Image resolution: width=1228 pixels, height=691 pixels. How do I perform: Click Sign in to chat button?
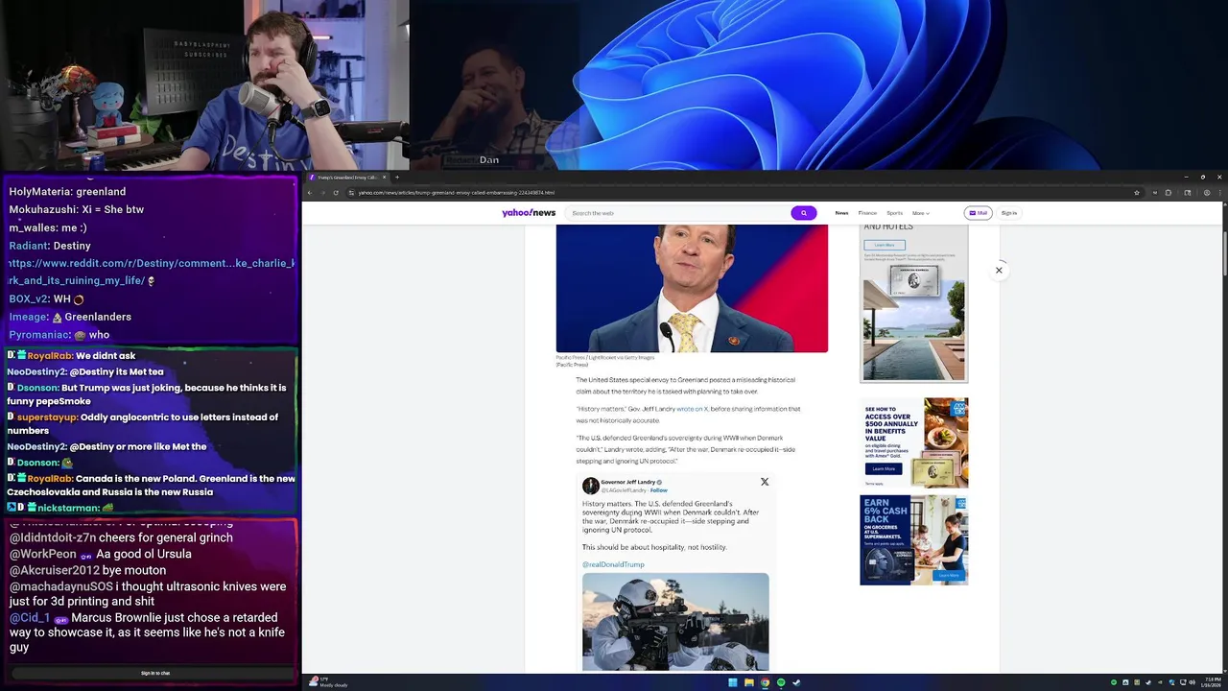(x=155, y=673)
